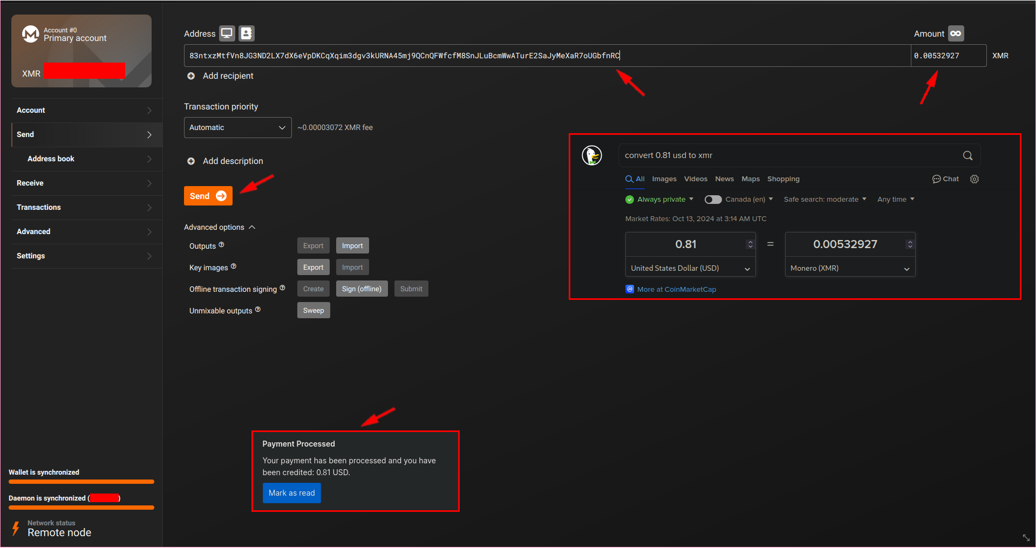The image size is (1036, 548).
Task: Open the Advanced menu
Action: [86, 232]
